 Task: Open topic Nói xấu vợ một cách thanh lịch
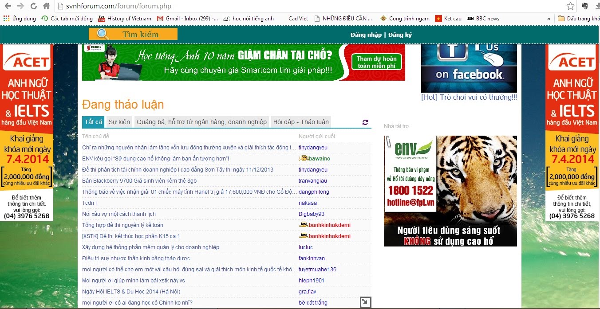[119, 214]
